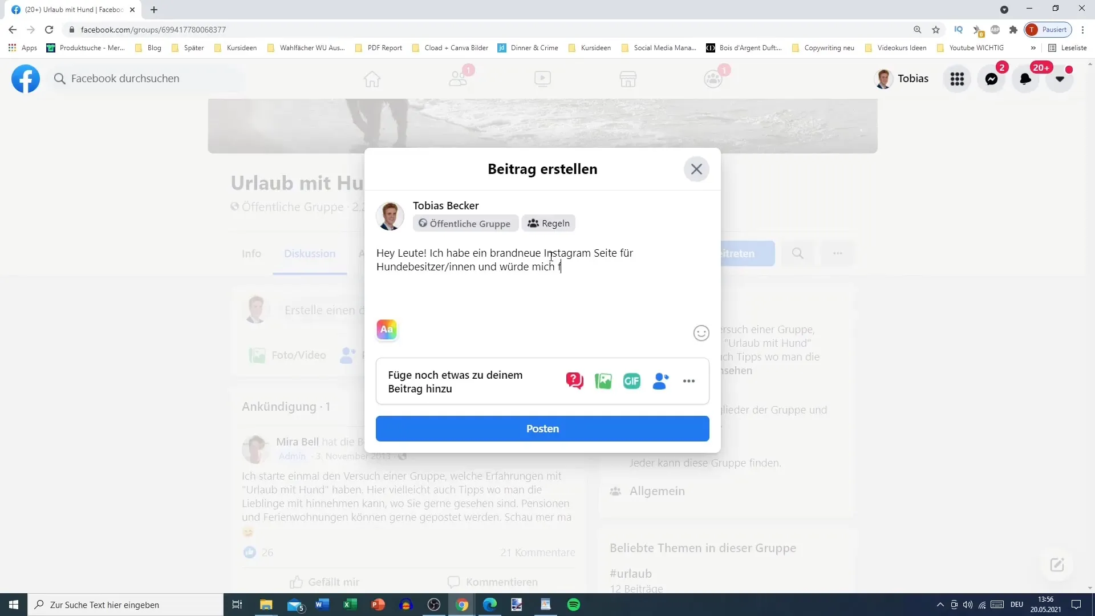Open PowerPoint from the taskbar

coord(378,605)
